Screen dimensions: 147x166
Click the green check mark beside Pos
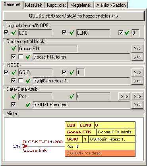14,96
